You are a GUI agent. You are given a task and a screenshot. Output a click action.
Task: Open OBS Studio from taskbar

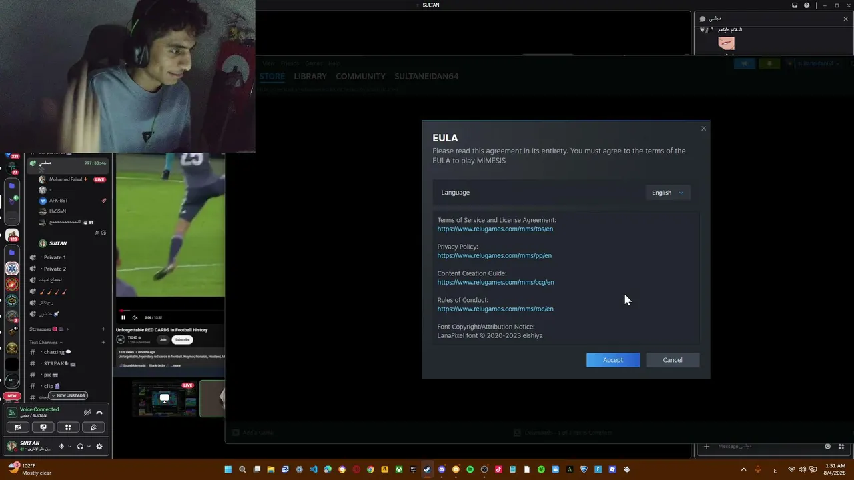pyautogui.click(x=484, y=469)
